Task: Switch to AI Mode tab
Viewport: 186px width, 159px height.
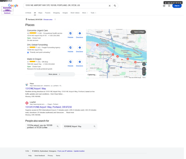Action: point(28,13)
